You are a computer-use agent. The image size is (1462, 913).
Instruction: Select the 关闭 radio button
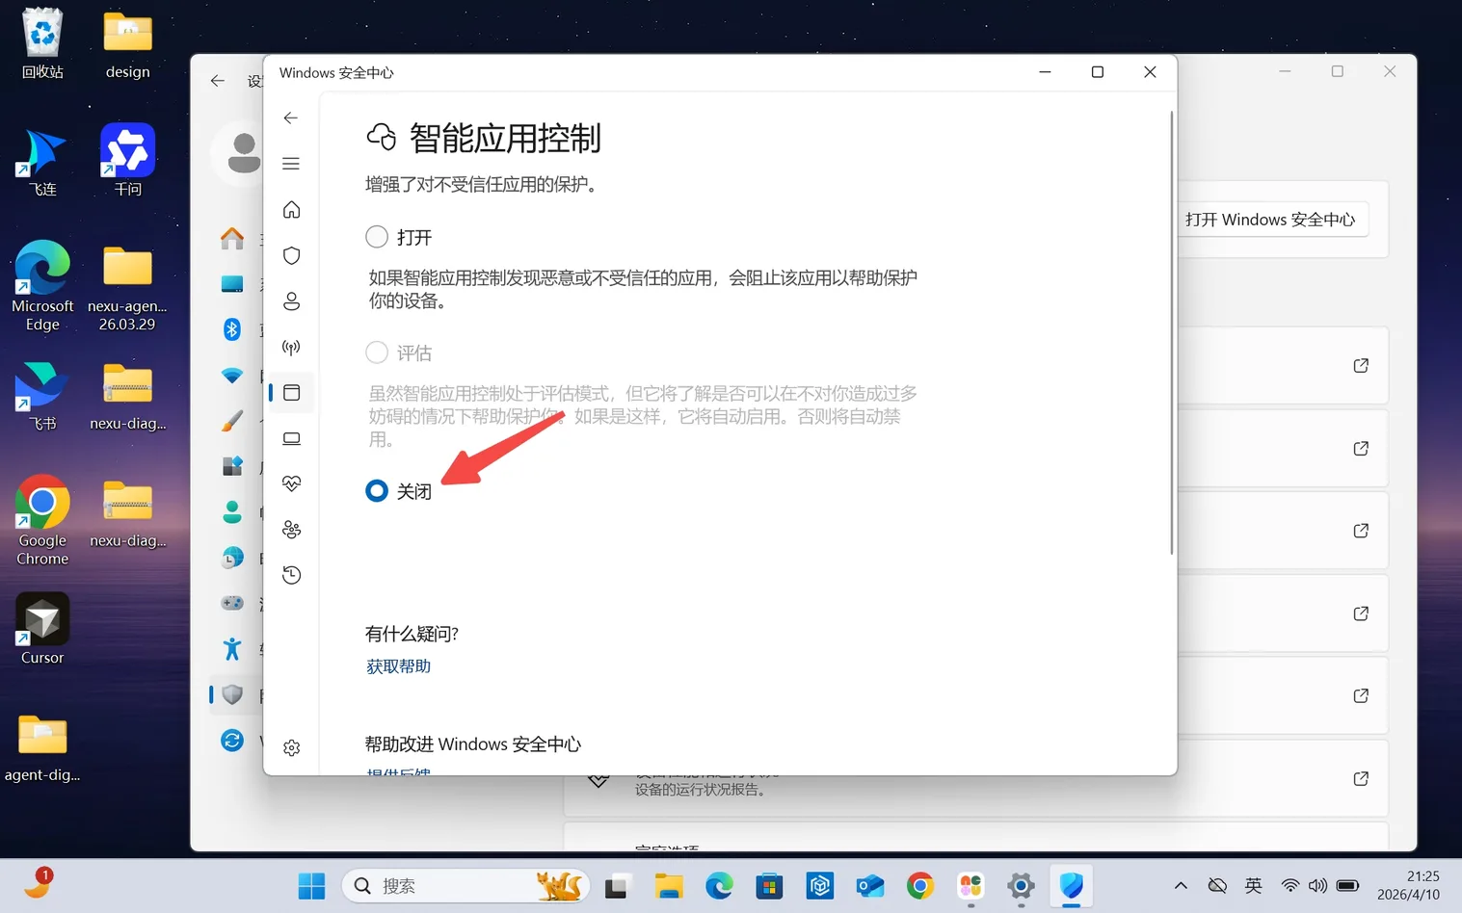pos(377,490)
